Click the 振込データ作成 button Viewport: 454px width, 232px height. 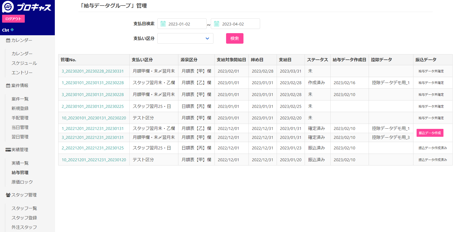coord(430,133)
